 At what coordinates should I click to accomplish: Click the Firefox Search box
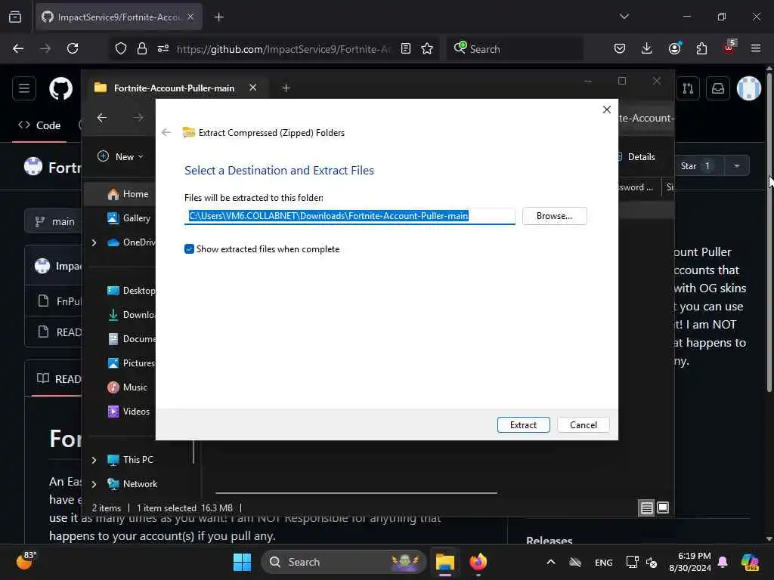(515, 49)
